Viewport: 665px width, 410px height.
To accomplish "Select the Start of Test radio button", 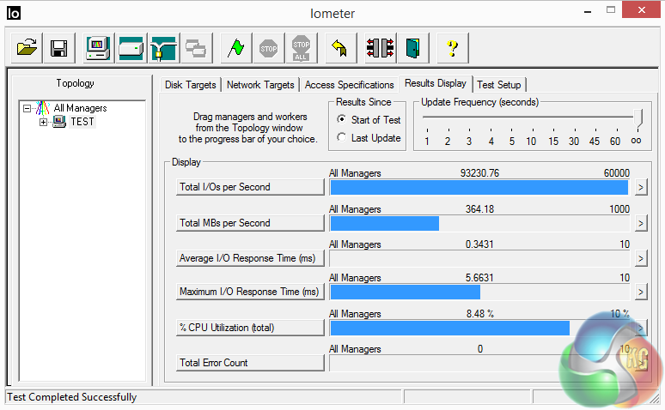I will (x=341, y=119).
